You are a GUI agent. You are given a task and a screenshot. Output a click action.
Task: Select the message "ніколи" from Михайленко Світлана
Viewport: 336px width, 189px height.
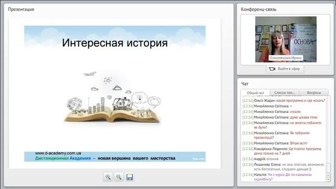click(271, 112)
